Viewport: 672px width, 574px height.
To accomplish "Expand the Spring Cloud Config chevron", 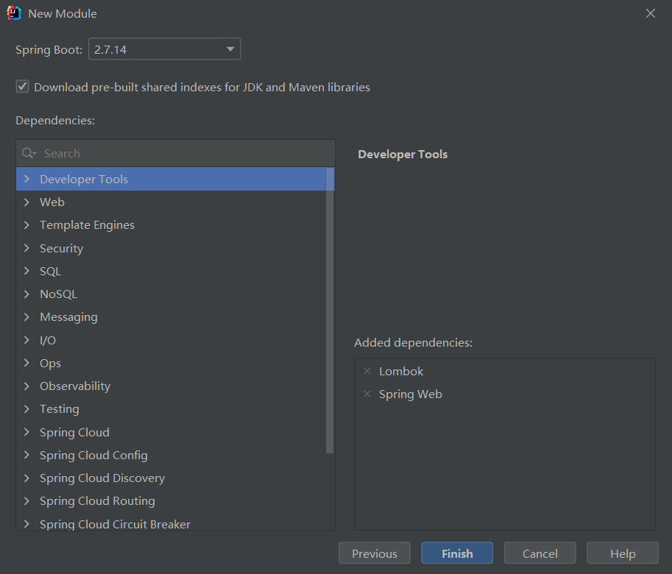I will coord(26,455).
